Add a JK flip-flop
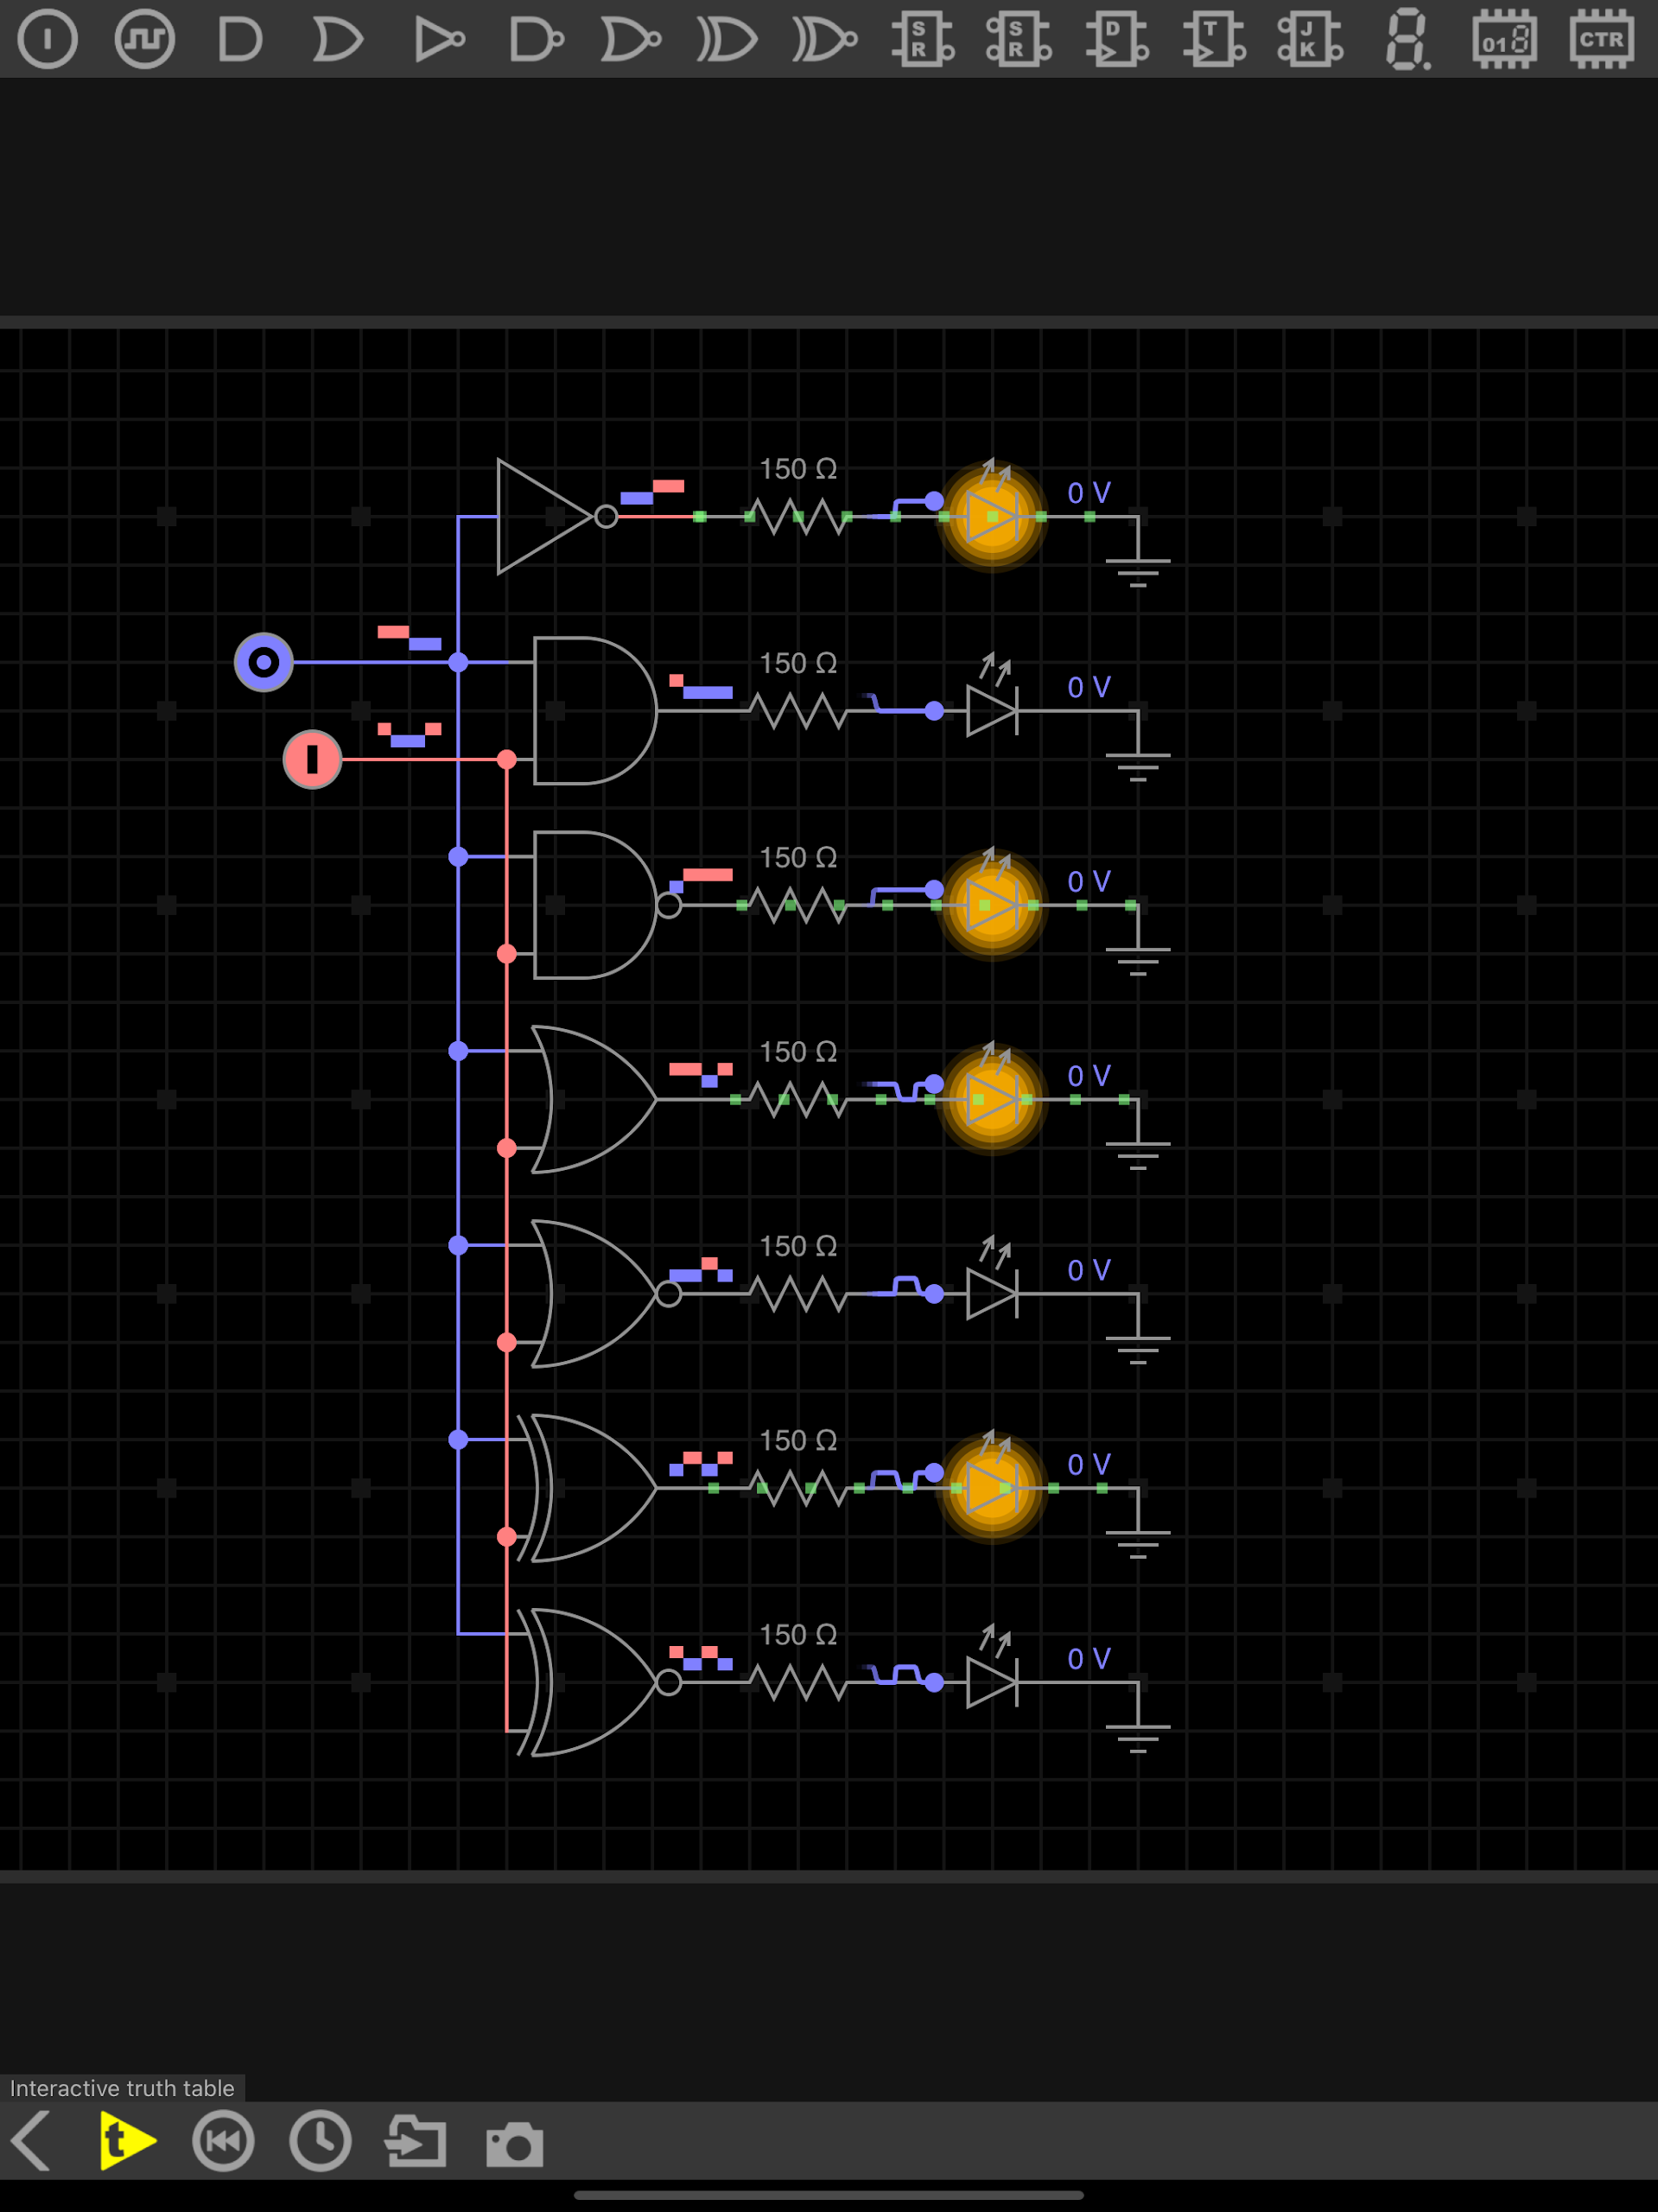Screen dimensions: 1658x2212 (1308, 41)
